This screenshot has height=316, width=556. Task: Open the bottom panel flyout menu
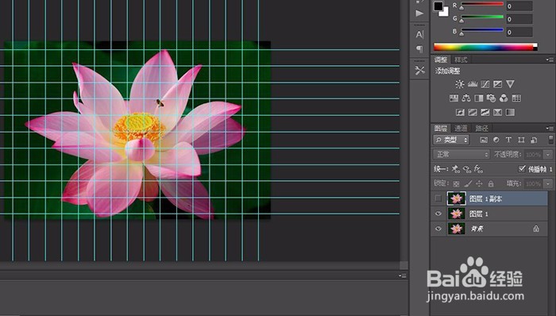[403, 276]
